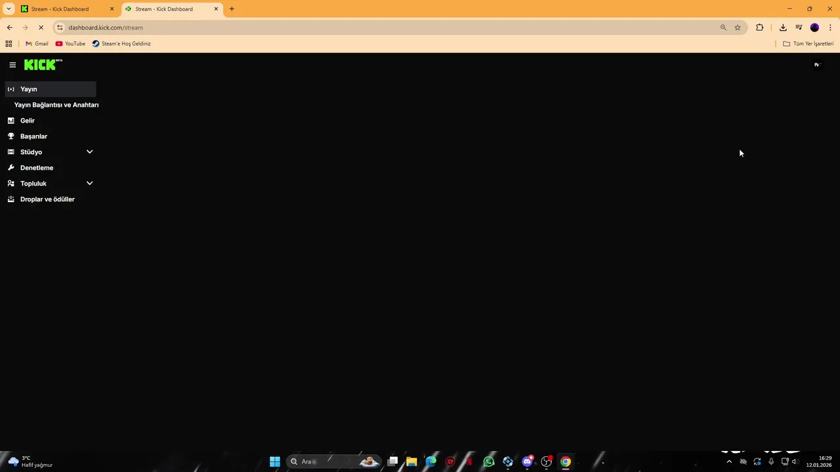Image resolution: width=840 pixels, height=472 pixels.
Task: Open Yayın Bağlantısı ve Anahtarı page
Action: pyautogui.click(x=56, y=105)
